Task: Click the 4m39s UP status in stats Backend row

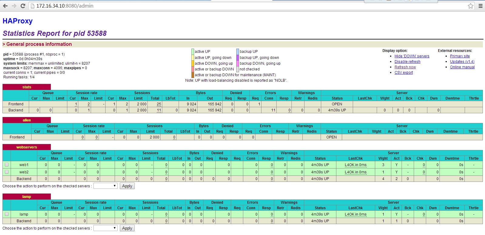Action: pos(337,110)
